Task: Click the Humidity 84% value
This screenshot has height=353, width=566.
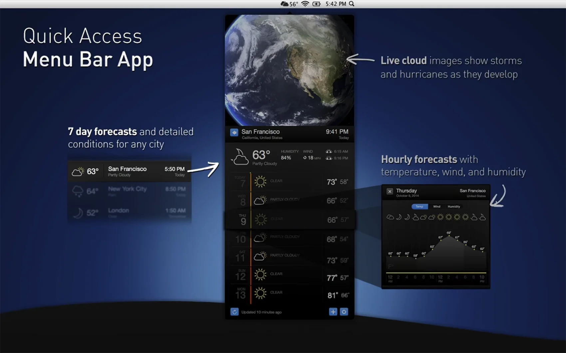Action: click(286, 158)
